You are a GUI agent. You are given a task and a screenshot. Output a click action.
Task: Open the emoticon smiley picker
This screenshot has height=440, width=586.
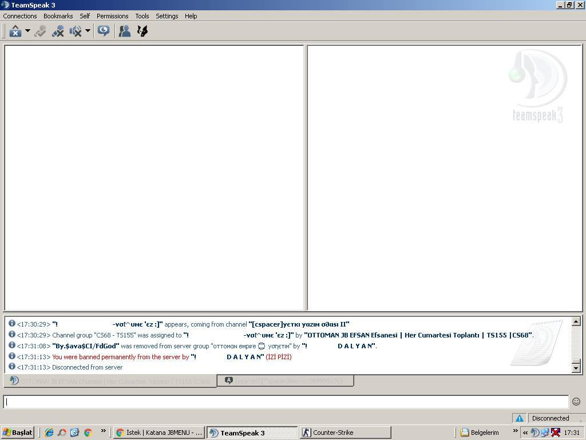tap(576, 402)
